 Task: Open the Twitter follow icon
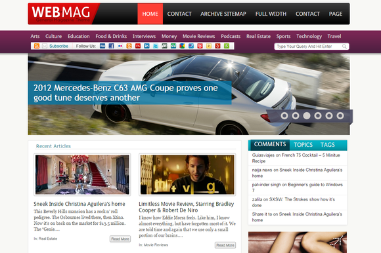pos(156,46)
